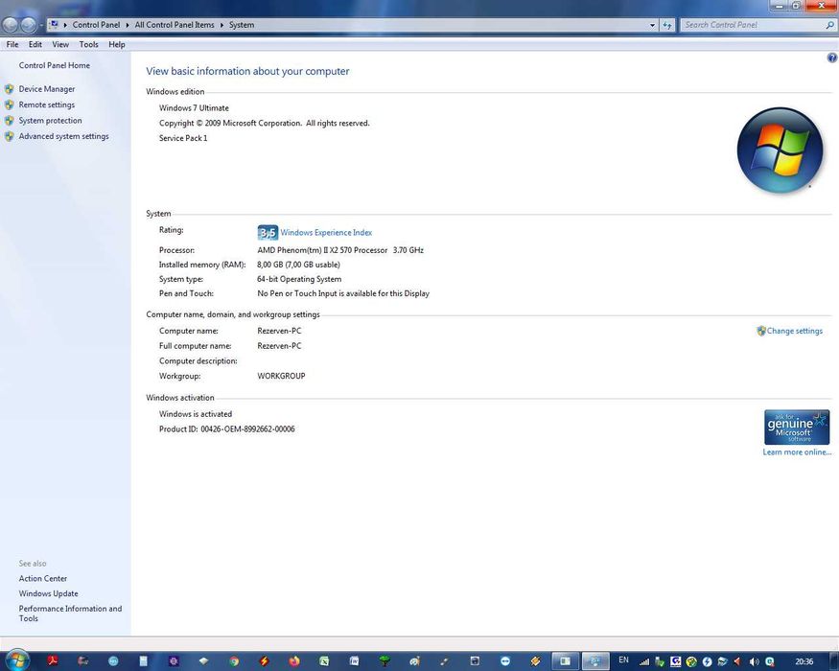Open the View menu
The image size is (839, 671).
(60, 44)
